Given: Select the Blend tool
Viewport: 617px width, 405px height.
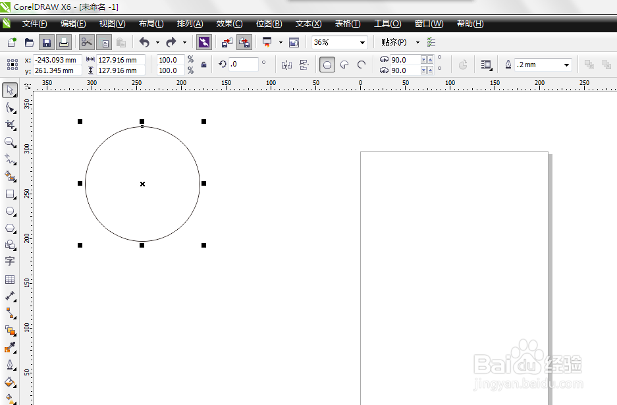Looking at the screenshot, I should [10, 330].
